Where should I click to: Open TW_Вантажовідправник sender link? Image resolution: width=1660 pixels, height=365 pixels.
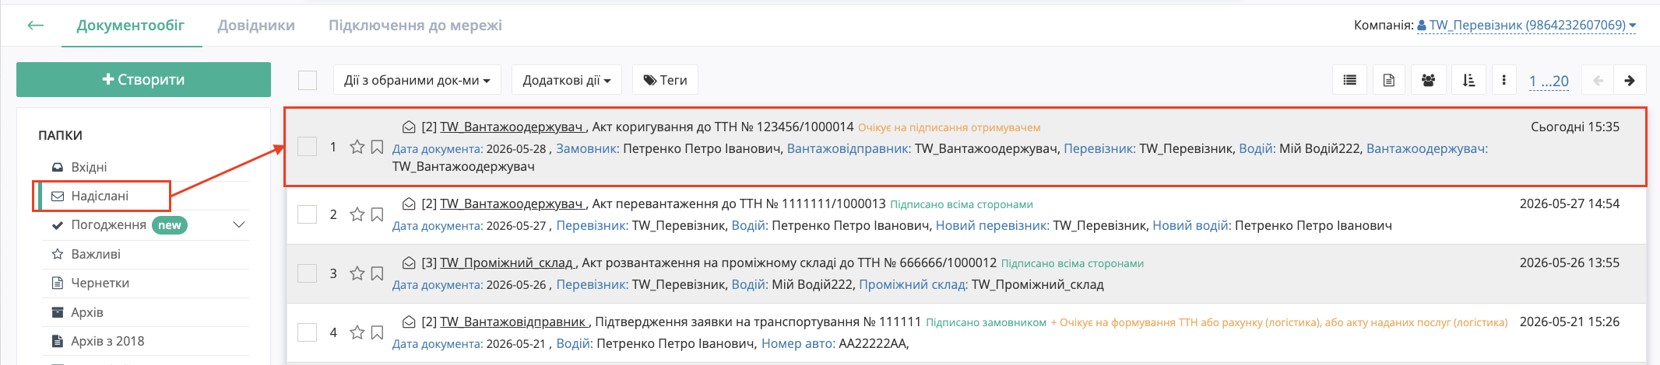pos(513,322)
